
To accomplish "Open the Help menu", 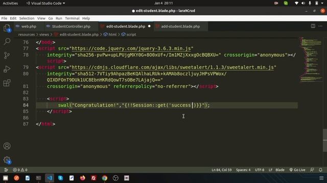I will coord(86,18).
